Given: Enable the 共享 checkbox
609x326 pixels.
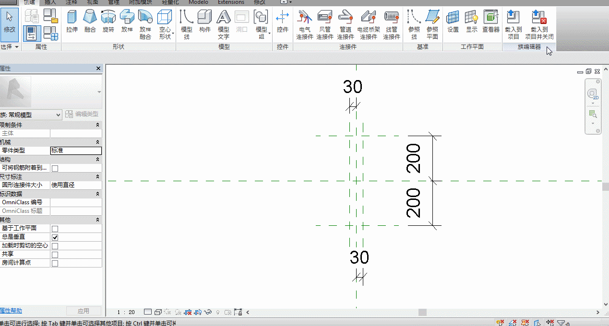Looking at the screenshot, I should (55, 255).
